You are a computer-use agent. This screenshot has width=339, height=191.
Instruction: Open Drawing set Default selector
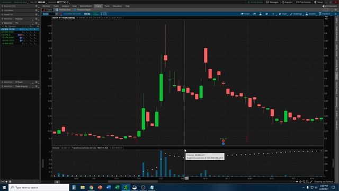324,181
